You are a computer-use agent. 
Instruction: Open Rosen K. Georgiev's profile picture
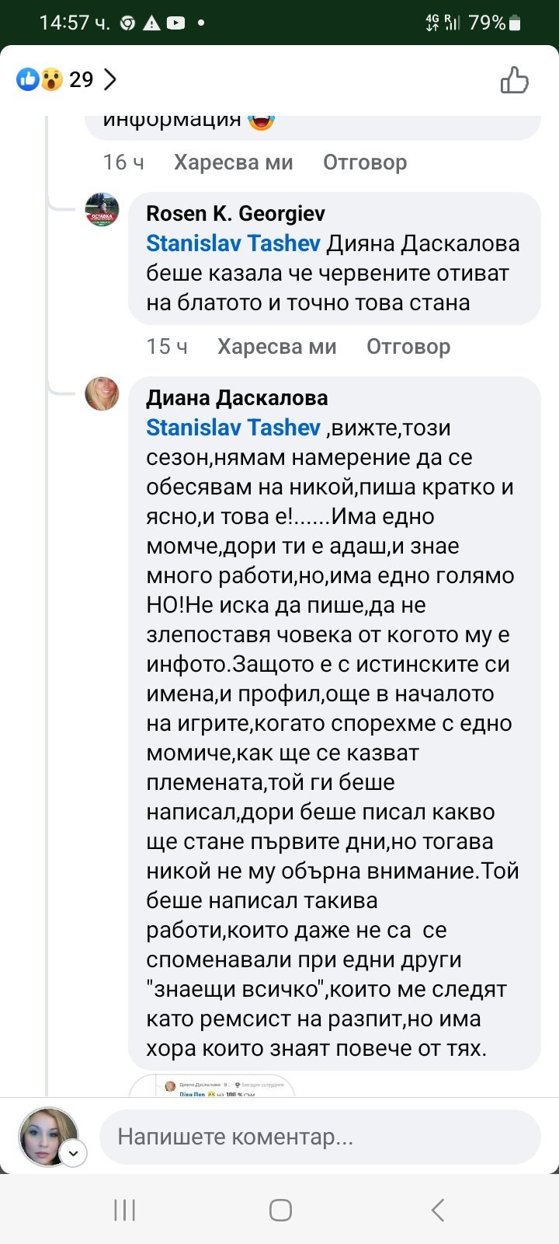(102, 209)
